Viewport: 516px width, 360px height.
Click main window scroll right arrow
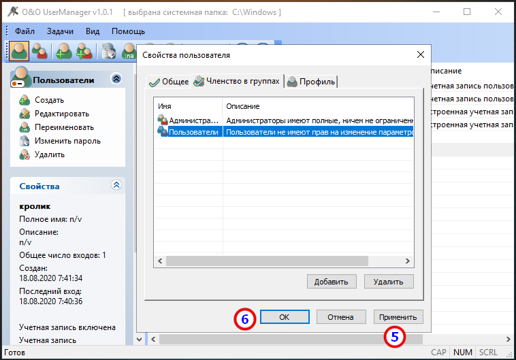pyautogui.click(x=508, y=339)
